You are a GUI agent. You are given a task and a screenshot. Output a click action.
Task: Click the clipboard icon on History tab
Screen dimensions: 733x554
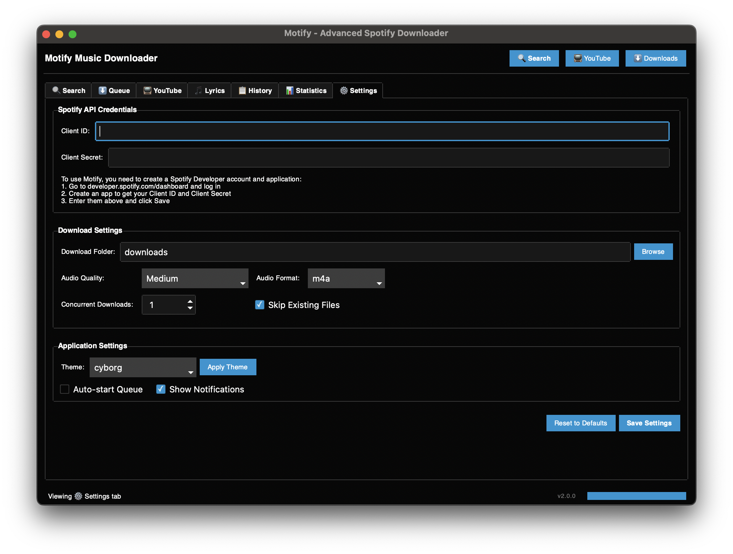242,90
